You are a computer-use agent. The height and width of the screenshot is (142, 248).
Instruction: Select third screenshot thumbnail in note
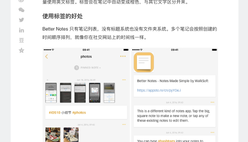click(x=80, y=93)
